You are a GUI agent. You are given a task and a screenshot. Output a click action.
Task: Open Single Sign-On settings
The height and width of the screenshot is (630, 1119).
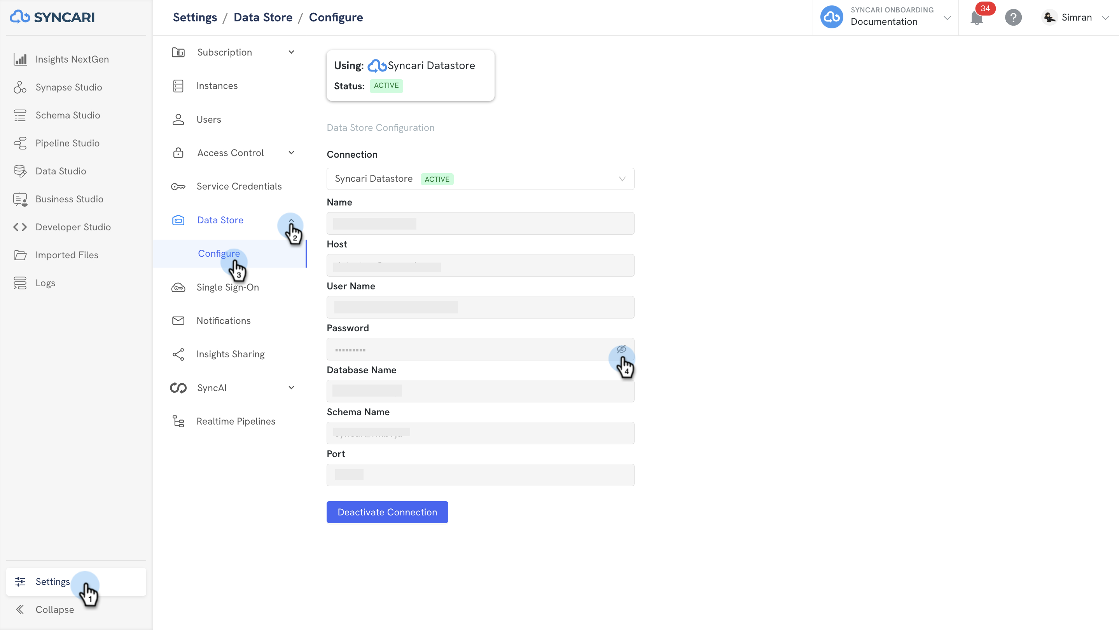coord(227,287)
